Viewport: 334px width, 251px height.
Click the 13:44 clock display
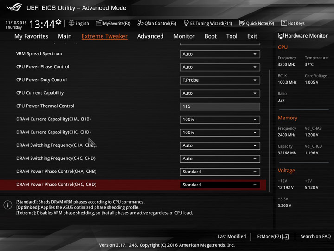coord(42,24)
